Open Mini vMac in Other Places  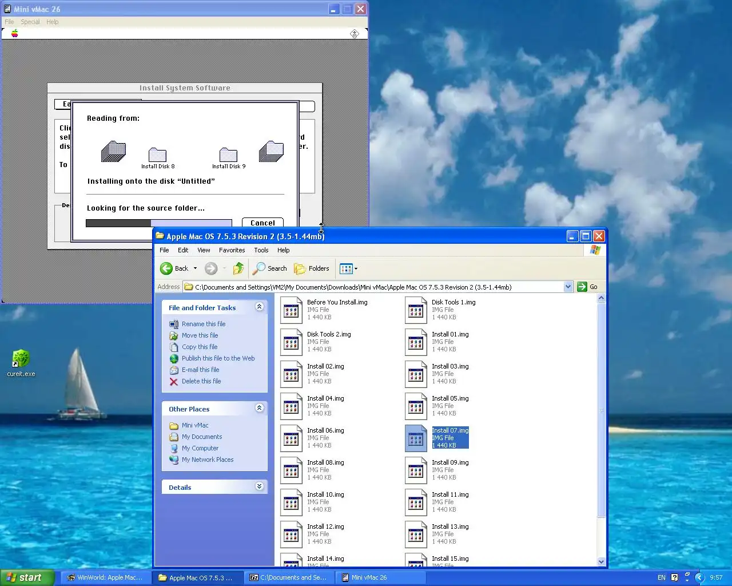click(x=195, y=425)
